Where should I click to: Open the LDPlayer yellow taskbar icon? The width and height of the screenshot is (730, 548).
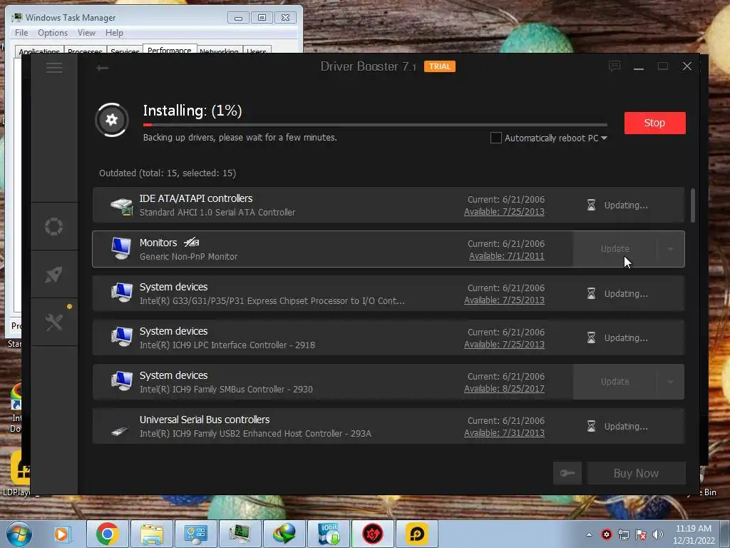[x=416, y=534]
